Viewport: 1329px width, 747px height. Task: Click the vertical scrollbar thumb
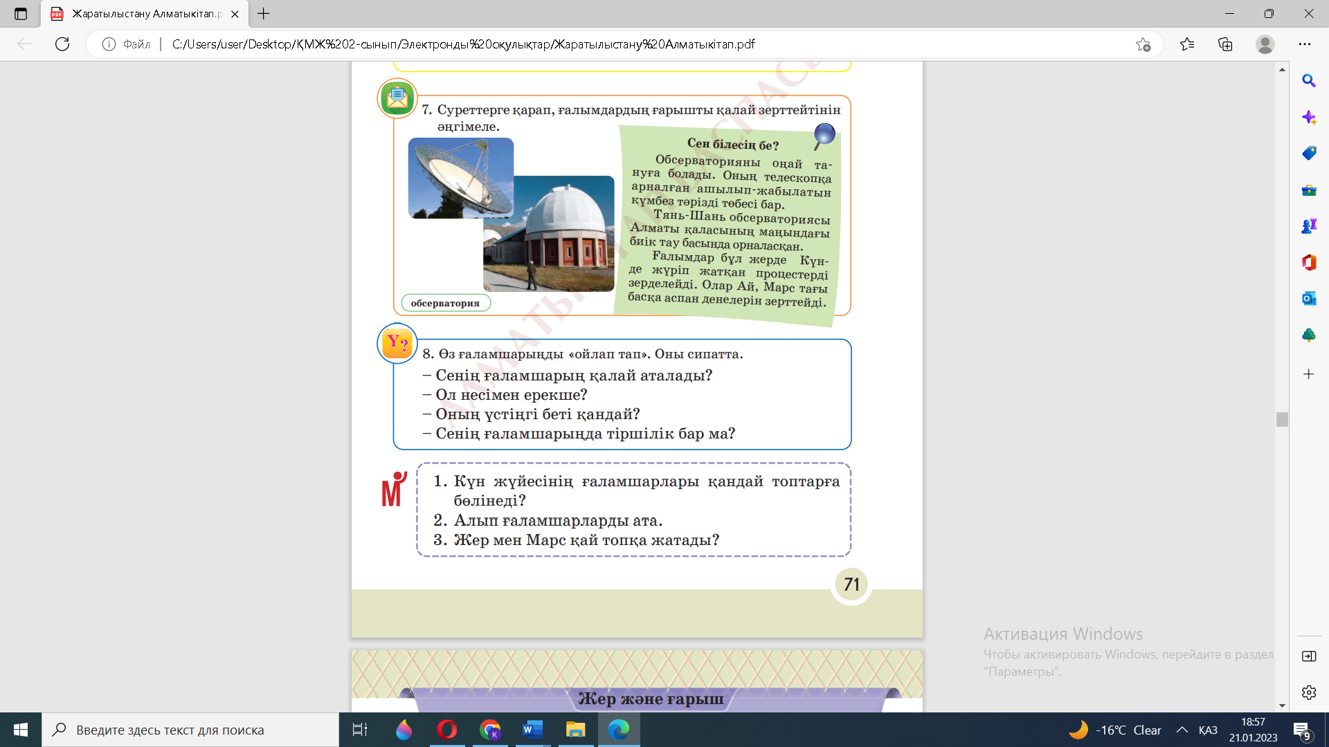[1282, 419]
